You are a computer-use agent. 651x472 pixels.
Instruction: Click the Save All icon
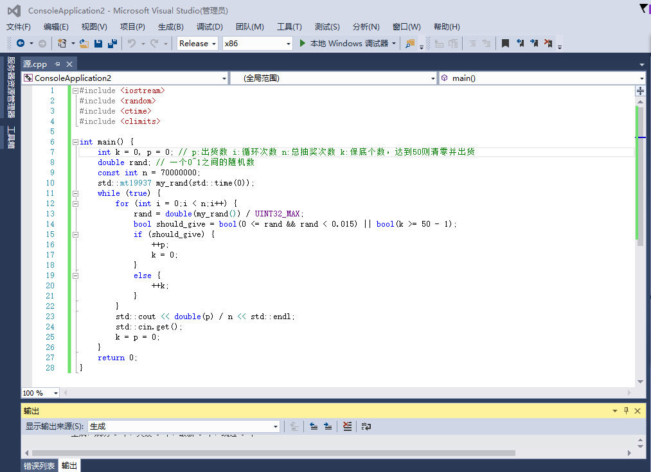[x=112, y=43]
